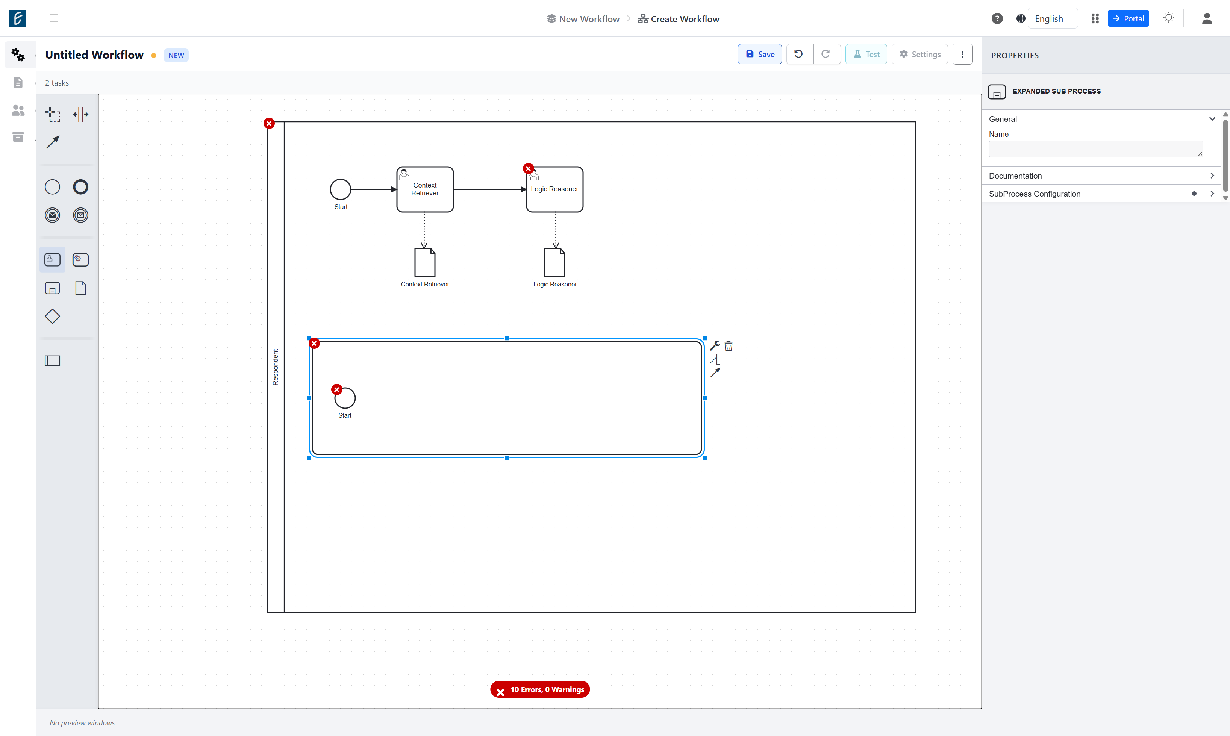Viewport: 1230px width, 736px height.
Task: Expand SubProcess Configuration section
Action: coord(1101,194)
